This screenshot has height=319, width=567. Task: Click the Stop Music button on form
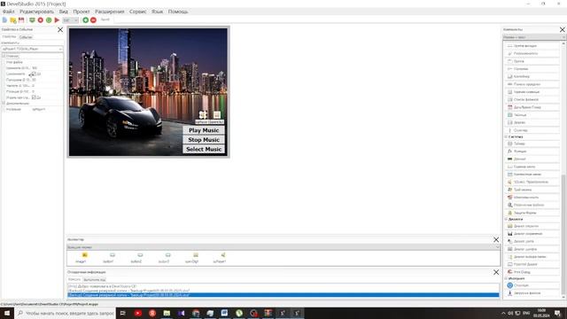(x=204, y=140)
